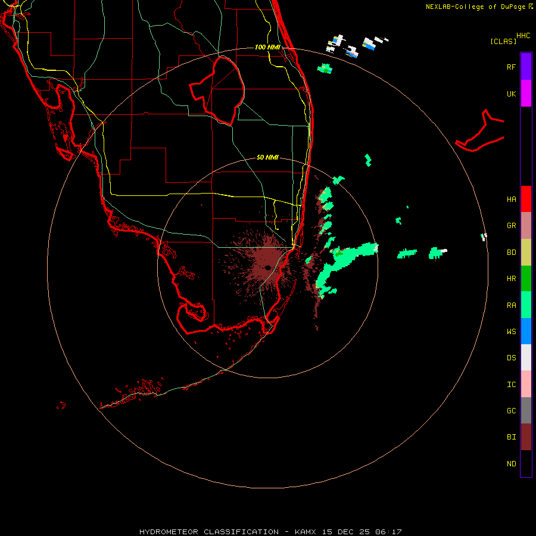Click the red HA legend color swatch
This screenshot has width=536, height=536.
coord(526,199)
